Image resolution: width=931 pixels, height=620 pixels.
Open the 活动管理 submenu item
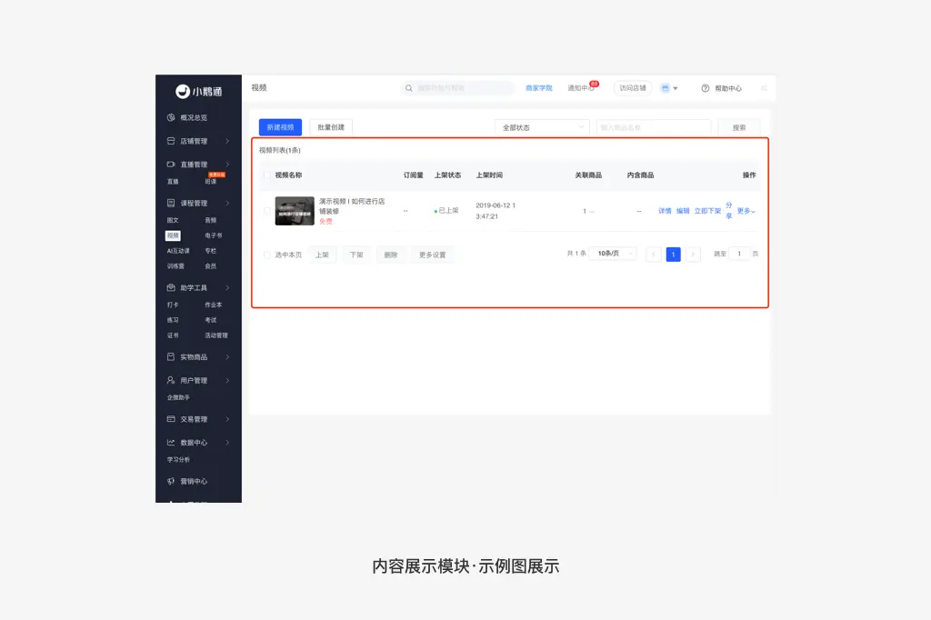[x=216, y=335]
